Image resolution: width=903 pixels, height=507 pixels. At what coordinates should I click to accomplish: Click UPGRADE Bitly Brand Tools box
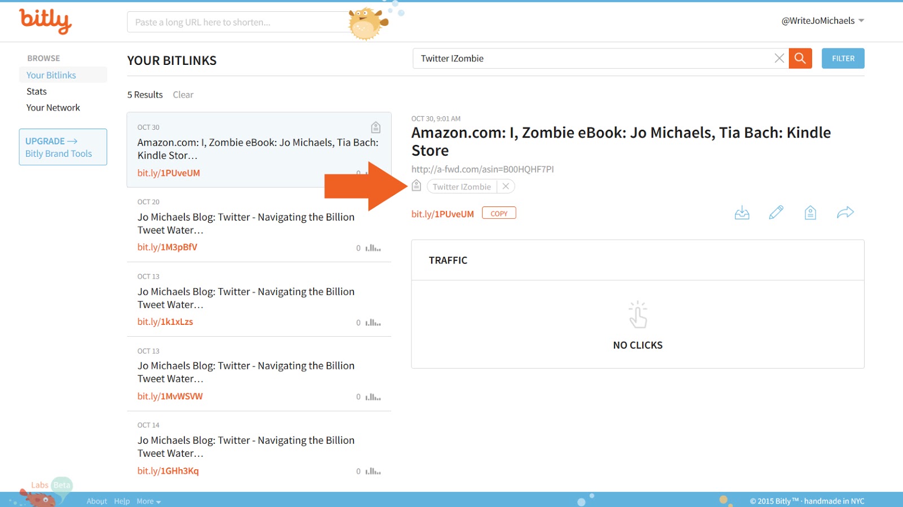click(63, 147)
